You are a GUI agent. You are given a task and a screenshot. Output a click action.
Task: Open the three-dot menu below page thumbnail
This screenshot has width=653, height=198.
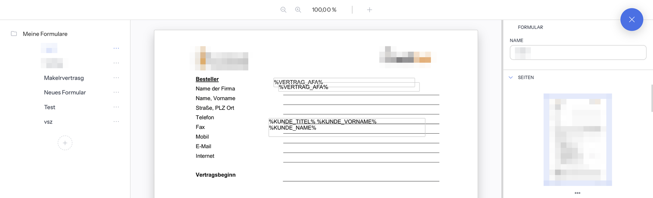(577, 193)
